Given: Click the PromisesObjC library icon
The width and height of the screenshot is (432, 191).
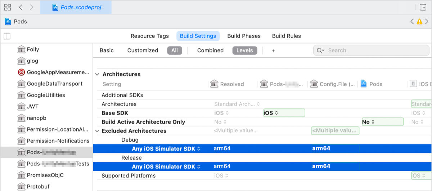Looking at the screenshot, I should (x=21, y=175).
